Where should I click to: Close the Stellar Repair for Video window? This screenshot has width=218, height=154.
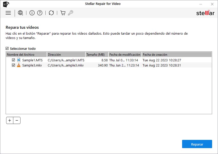212,4
